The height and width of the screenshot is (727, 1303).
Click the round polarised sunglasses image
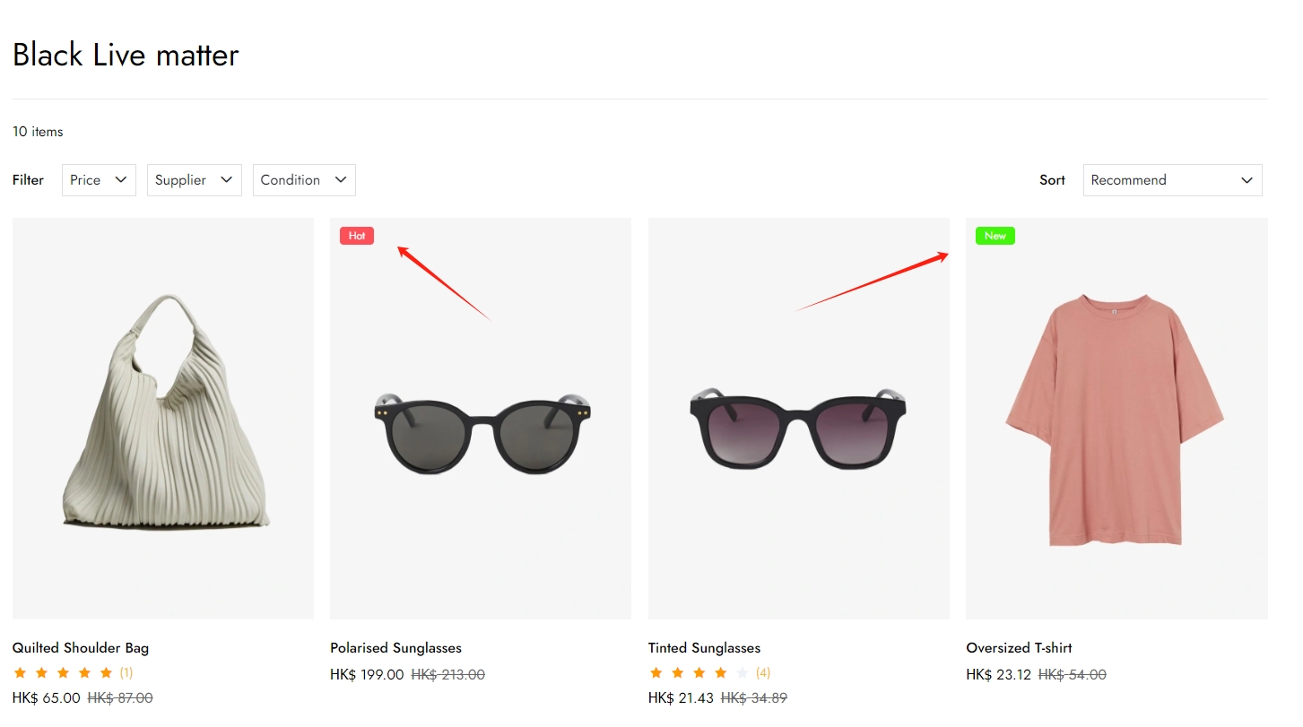[x=482, y=433]
